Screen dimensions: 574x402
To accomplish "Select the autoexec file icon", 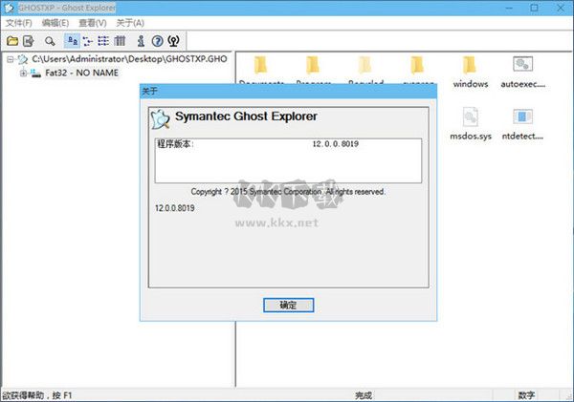I will (x=522, y=64).
